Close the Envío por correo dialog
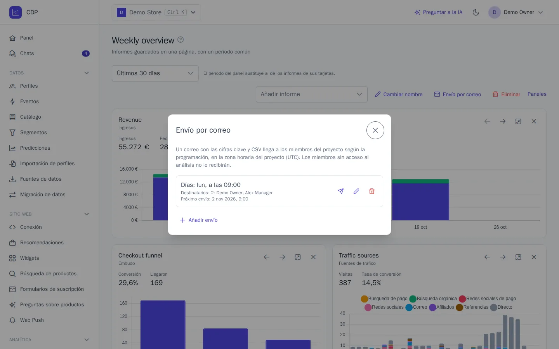 point(375,130)
